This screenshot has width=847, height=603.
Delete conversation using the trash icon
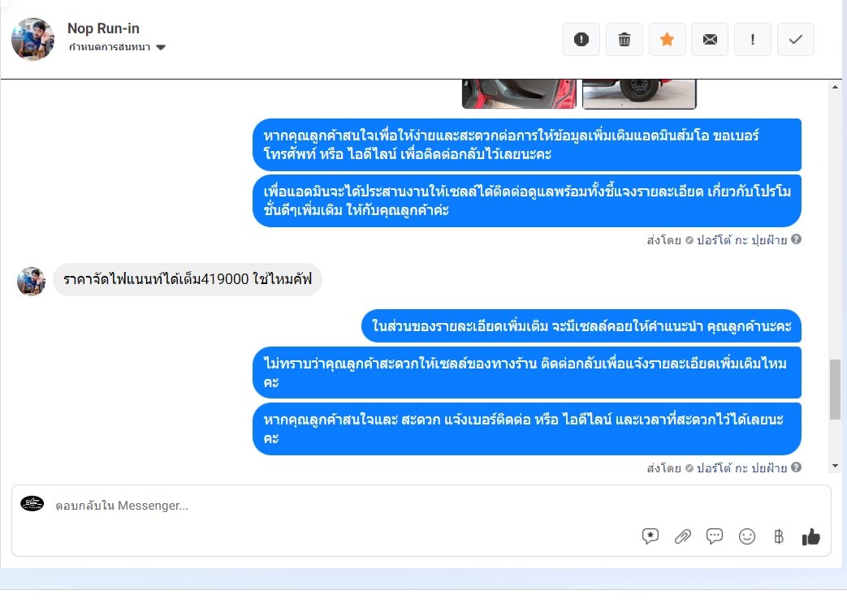click(x=624, y=40)
